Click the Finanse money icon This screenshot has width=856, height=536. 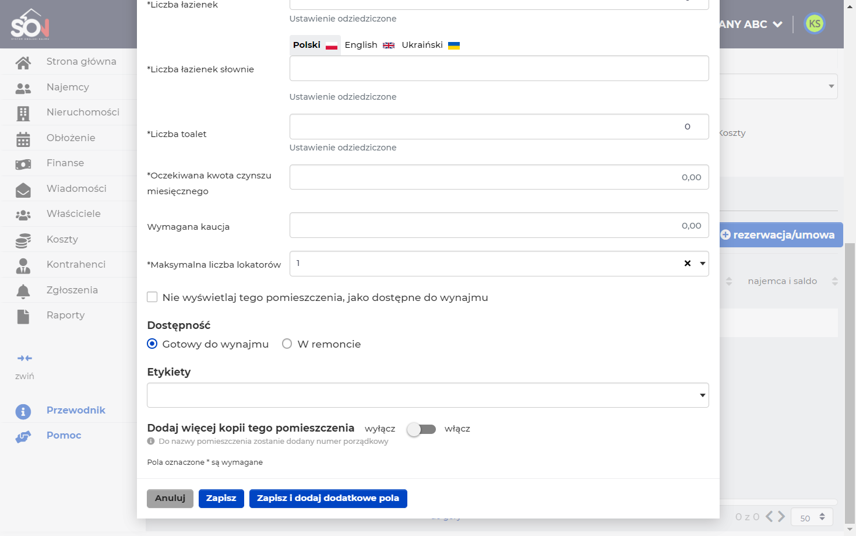tap(23, 164)
